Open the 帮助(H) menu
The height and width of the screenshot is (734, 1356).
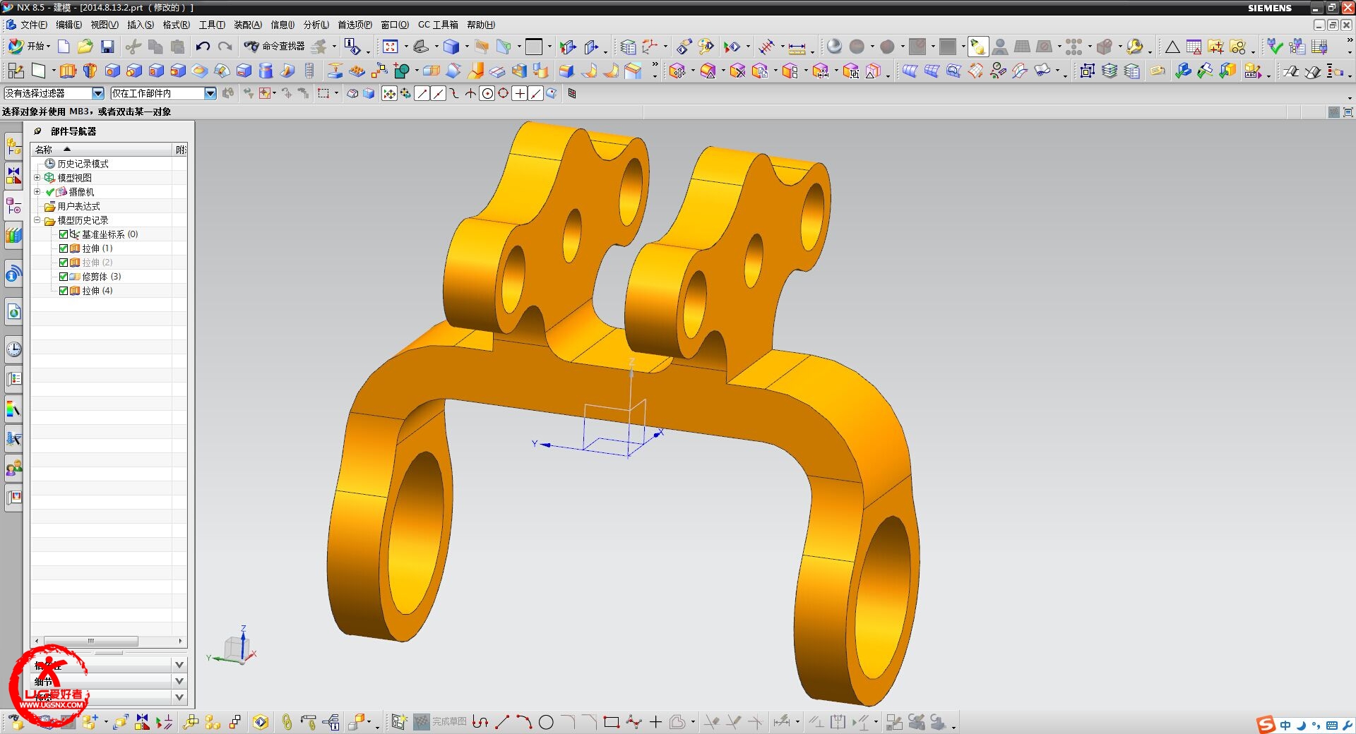pyautogui.click(x=480, y=25)
